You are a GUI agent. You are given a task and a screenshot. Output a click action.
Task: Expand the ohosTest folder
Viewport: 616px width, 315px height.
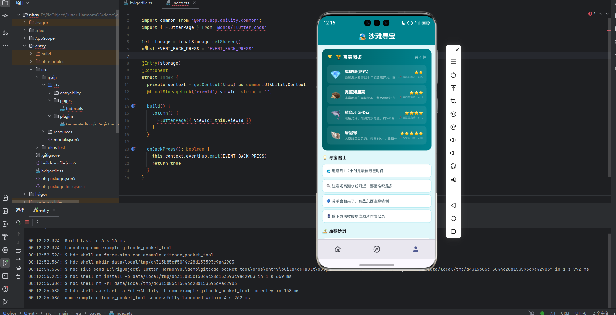[x=37, y=147]
